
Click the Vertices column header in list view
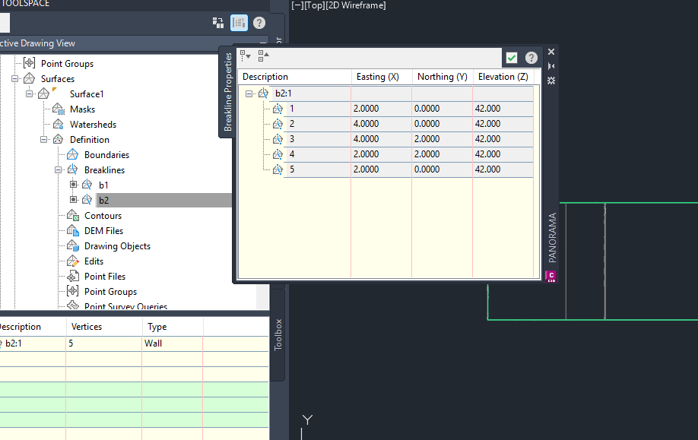coord(104,327)
